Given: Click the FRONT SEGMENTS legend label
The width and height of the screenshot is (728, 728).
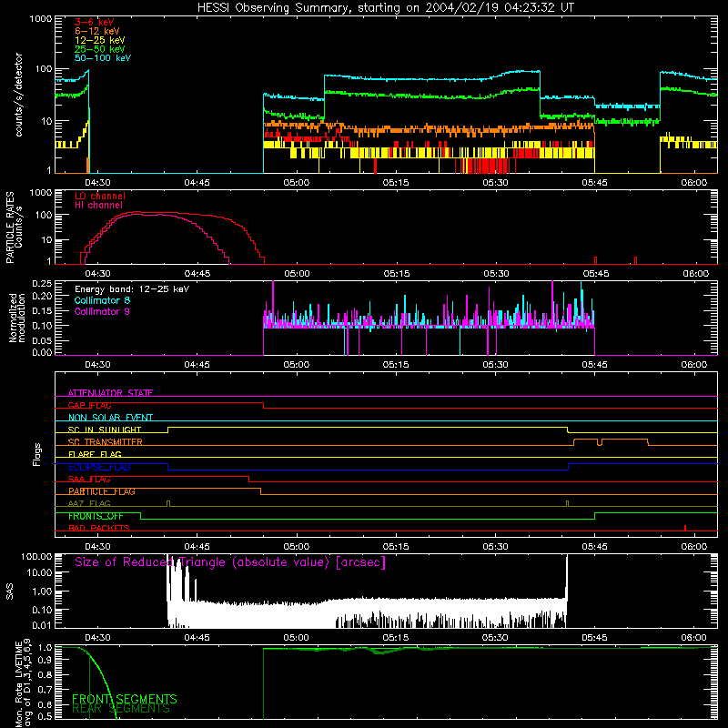Looking at the screenshot, I should click(125, 699).
